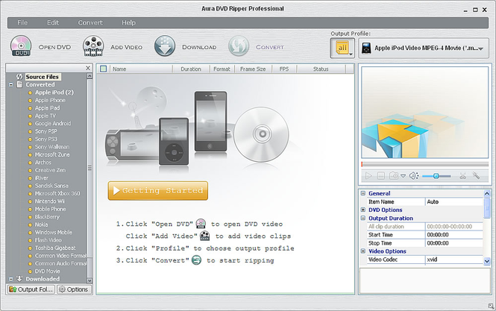496x311 pixels.
Task: Collapse the Converted tree node
Action: tap(10, 85)
